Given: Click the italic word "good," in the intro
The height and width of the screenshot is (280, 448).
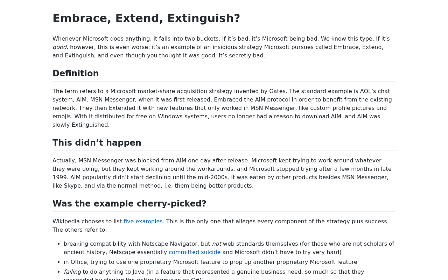Looking at the screenshot, I should coord(60,47).
